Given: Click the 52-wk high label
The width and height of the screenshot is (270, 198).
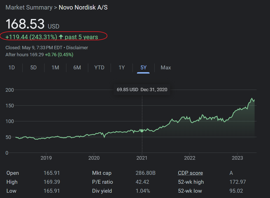Looking at the screenshot, I should pos(191,182).
